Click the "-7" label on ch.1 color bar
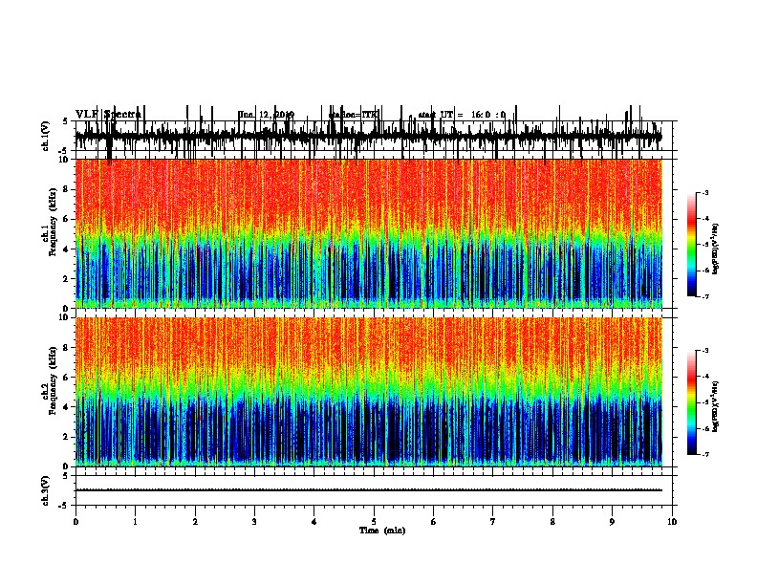 point(704,296)
